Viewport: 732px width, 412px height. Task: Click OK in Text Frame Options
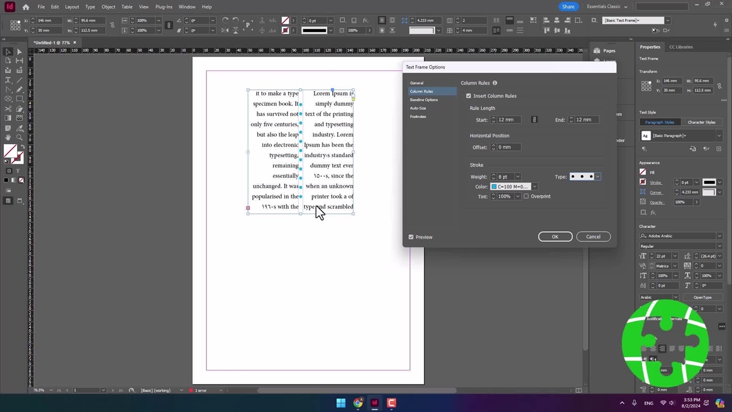click(555, 237)
